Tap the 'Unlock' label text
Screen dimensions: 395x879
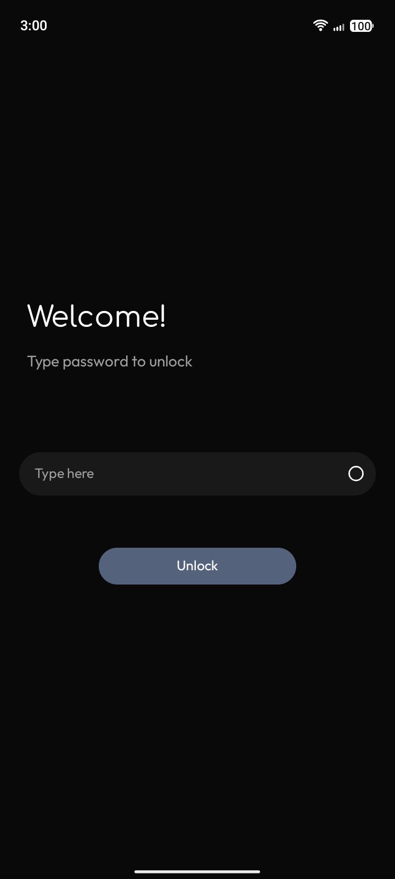198,566
